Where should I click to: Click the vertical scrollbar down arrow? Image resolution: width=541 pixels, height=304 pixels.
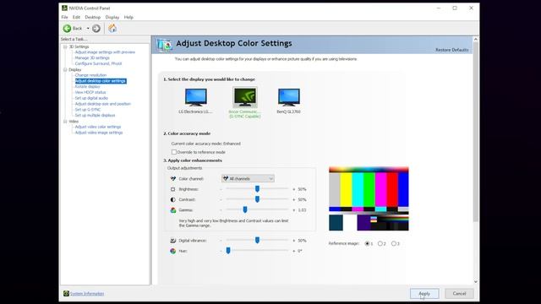click(x=475, y=281)
